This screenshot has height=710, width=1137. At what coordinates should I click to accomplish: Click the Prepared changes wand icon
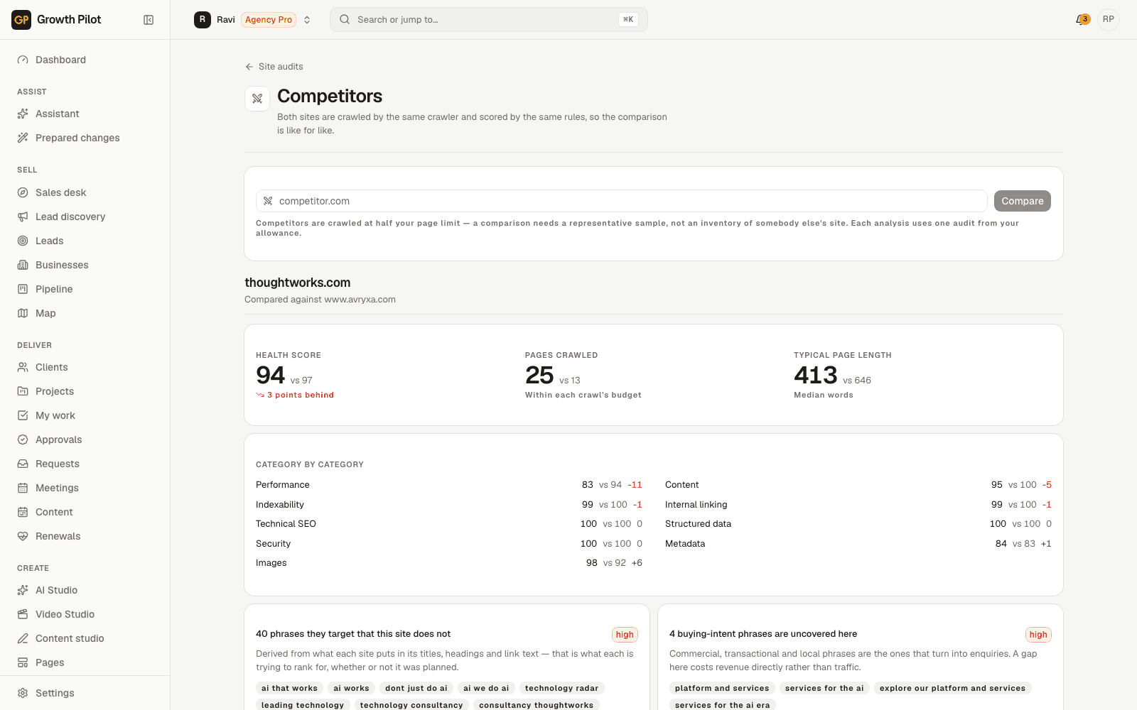(x=23, y=138)
